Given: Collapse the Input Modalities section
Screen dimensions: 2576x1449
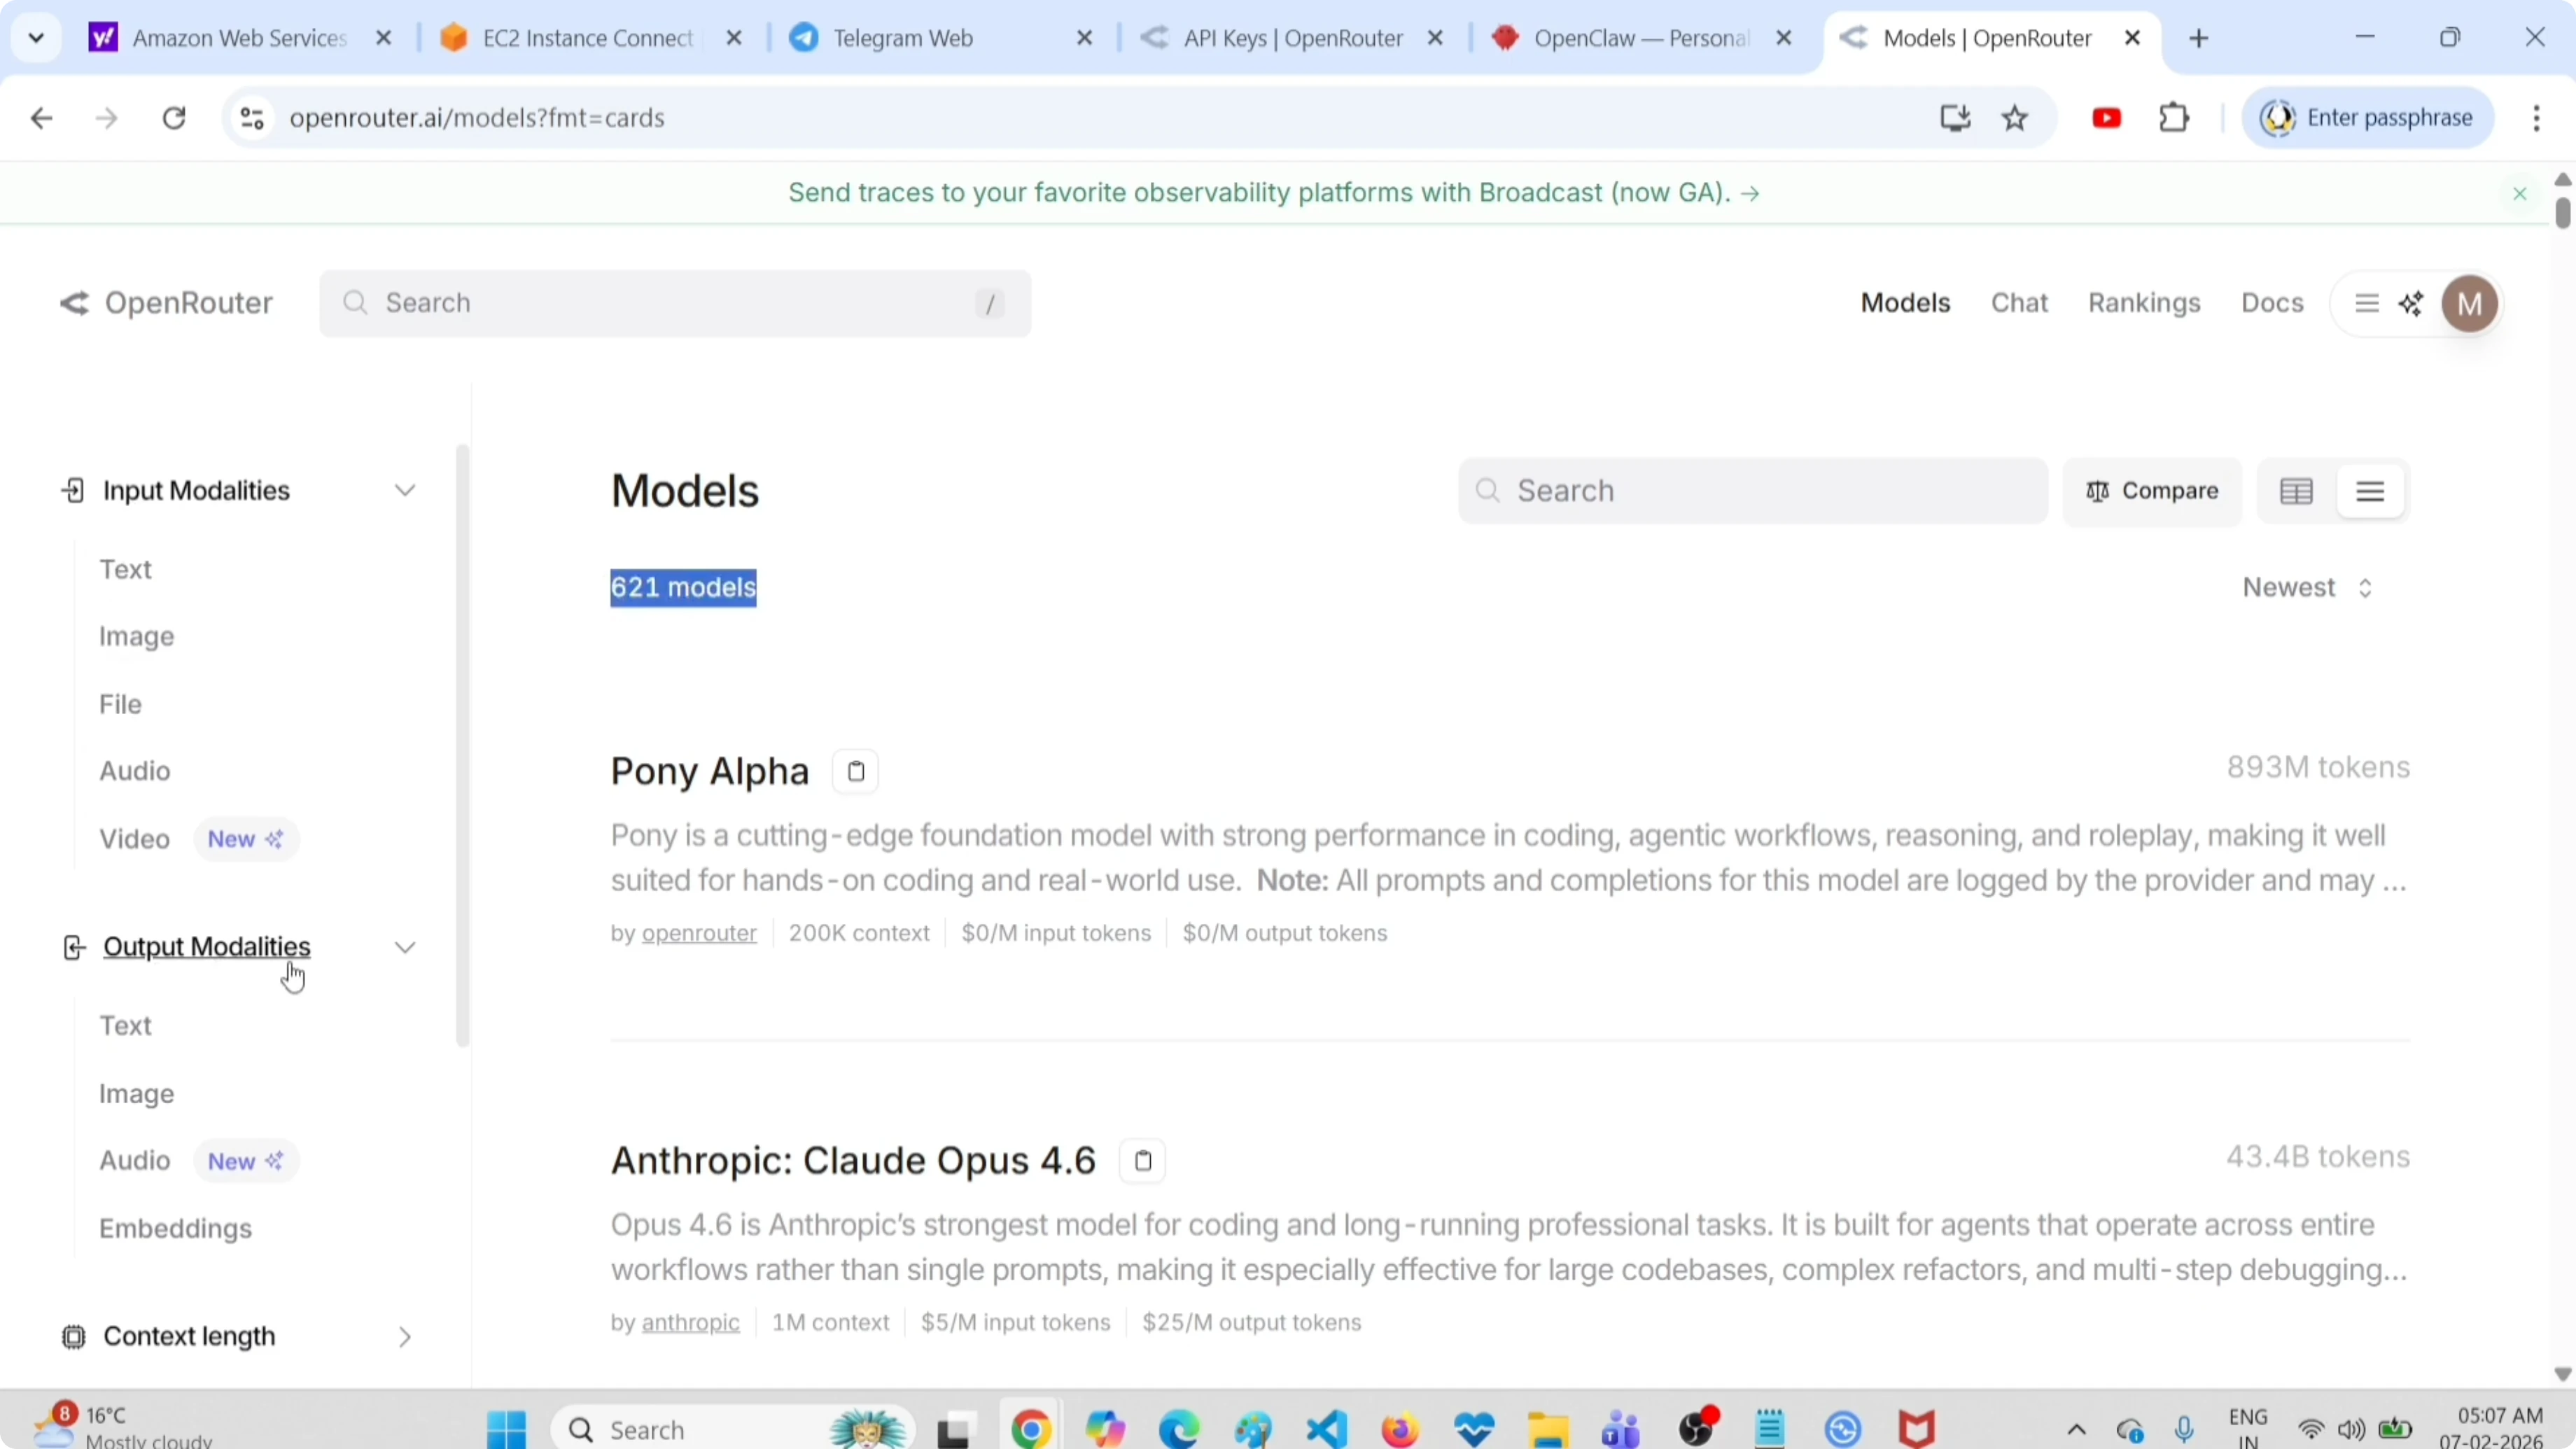Looking at the screenshot, I should [404, 490].
